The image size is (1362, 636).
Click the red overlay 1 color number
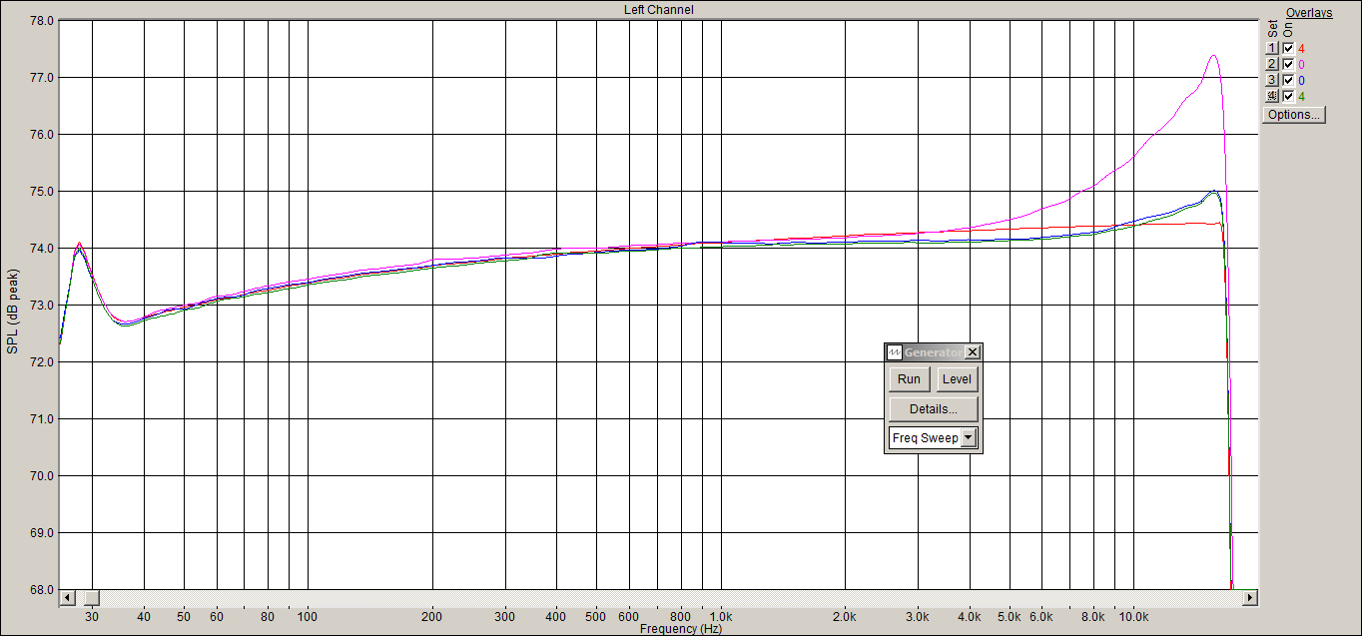coord(1301,48)
